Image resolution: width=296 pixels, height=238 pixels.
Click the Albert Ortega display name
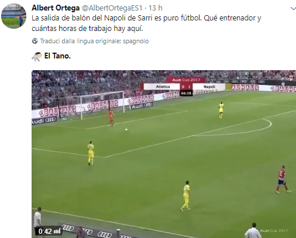point(56,8)
